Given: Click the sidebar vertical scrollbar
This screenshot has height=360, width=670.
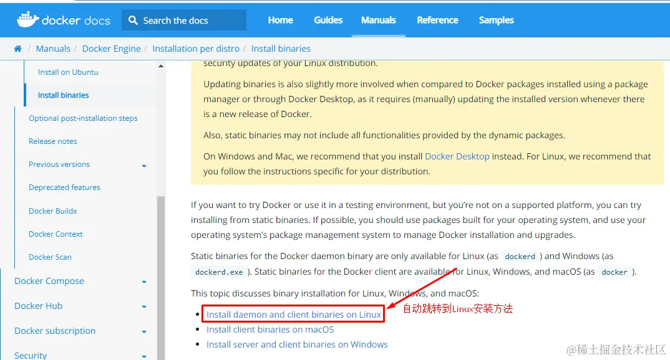Looking at the screenshot, I should tap(161, 277).
